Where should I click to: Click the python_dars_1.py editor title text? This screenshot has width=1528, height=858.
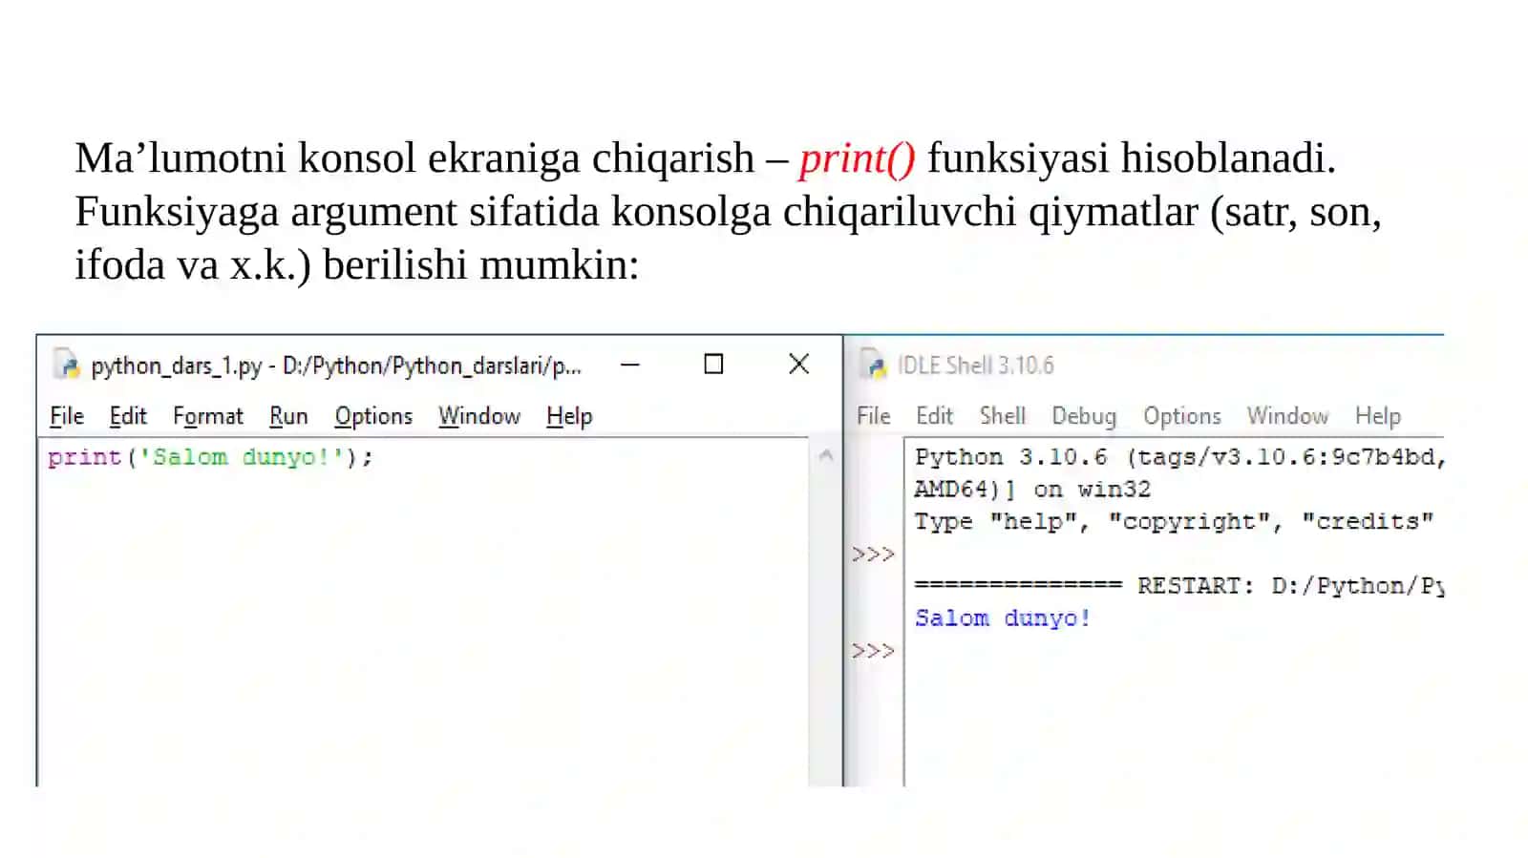[336, 366]
